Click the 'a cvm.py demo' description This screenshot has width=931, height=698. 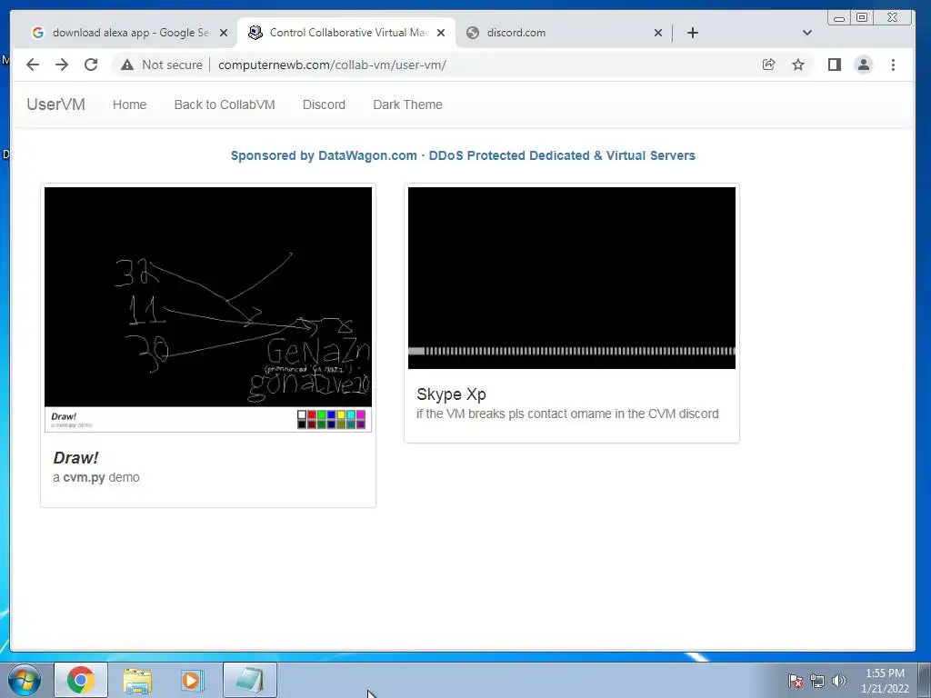(96, 477)
